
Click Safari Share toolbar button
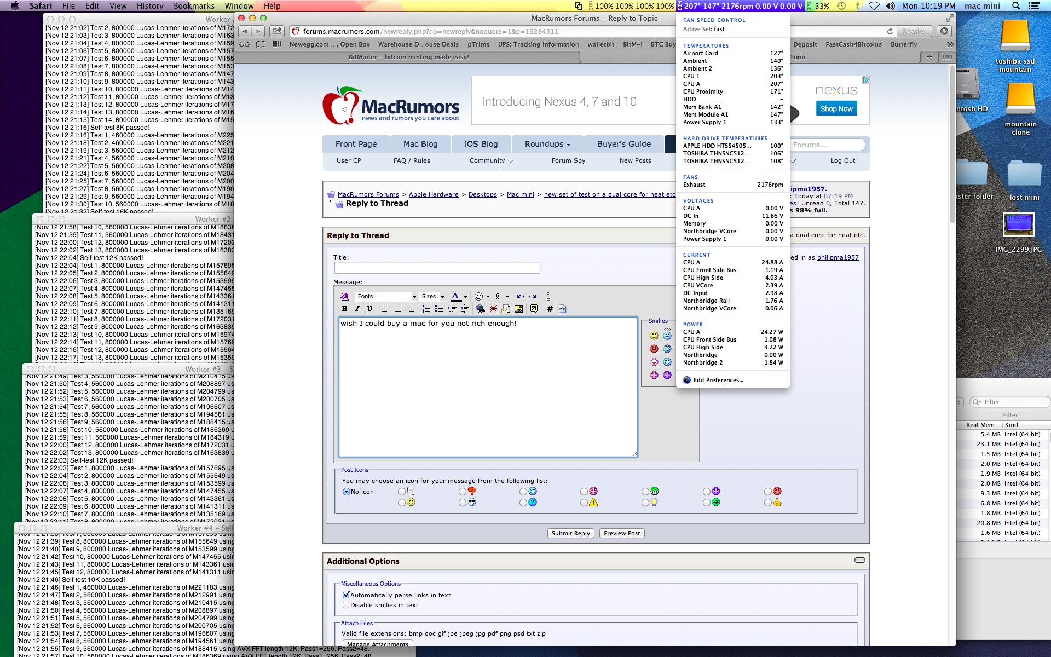click(x=278, y=31)
